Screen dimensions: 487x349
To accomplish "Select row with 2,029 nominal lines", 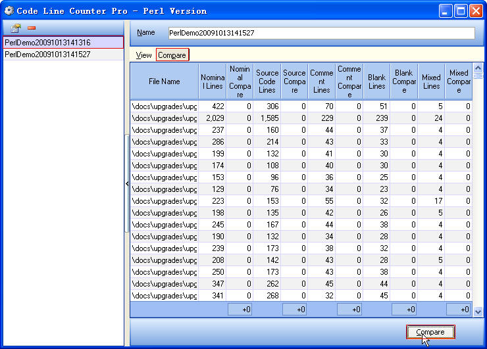I will point(212,118).
